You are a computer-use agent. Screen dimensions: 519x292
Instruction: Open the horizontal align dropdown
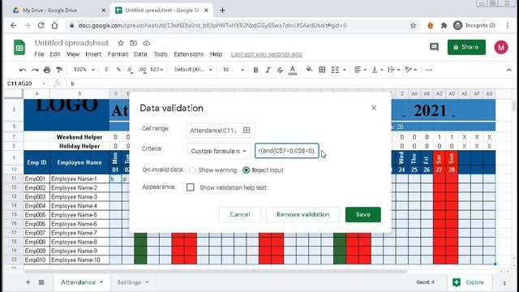tap(360, 70)
